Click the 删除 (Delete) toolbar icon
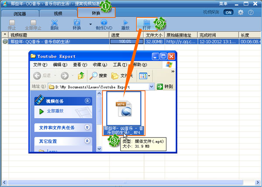The width and height of the screenshot is (262, 187). pyautogui.click(x=55, y=23)
